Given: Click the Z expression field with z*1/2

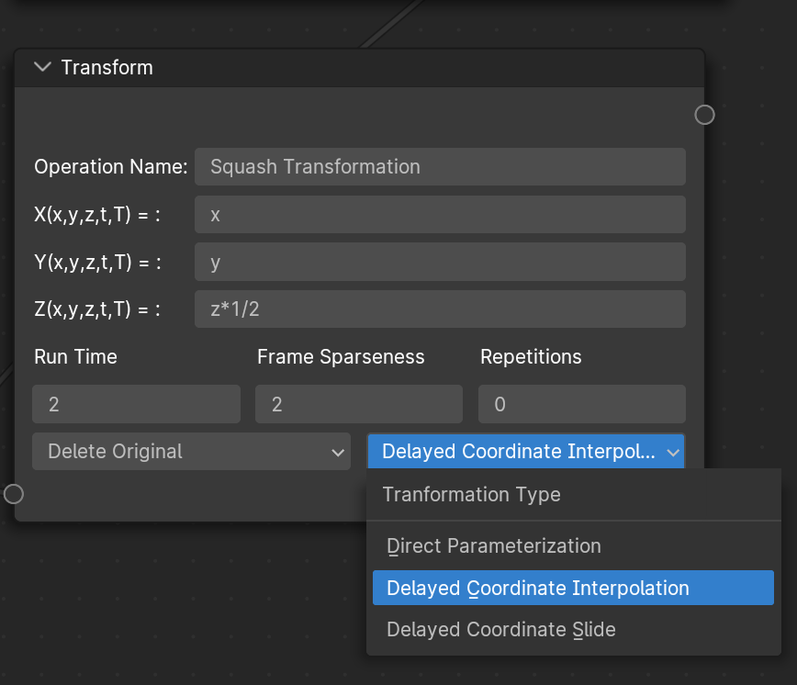Looking at the screenshot, I should point(440,309).
